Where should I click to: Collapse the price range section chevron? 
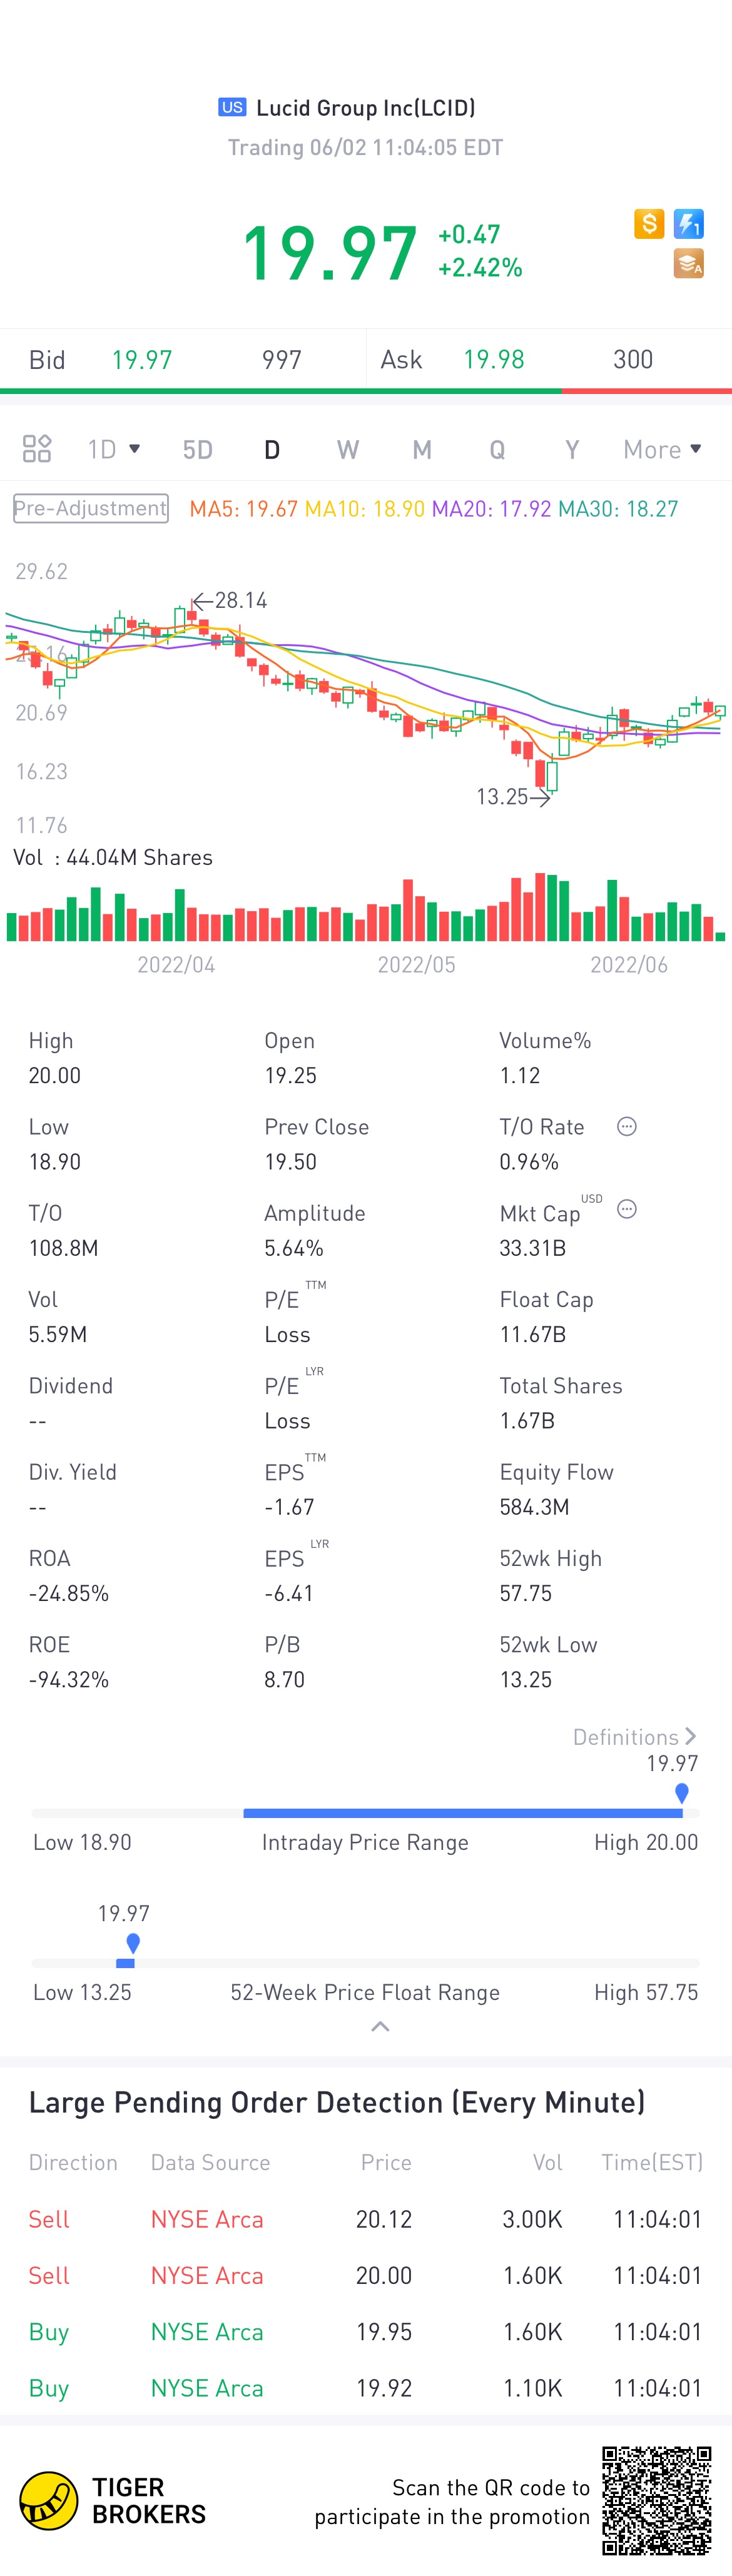click(380, 2027)
